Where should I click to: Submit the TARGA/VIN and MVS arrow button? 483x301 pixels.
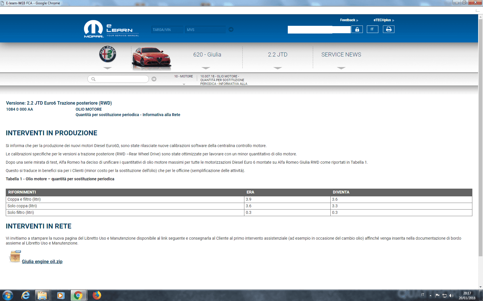pyautogui.click(x=231, y=30)
